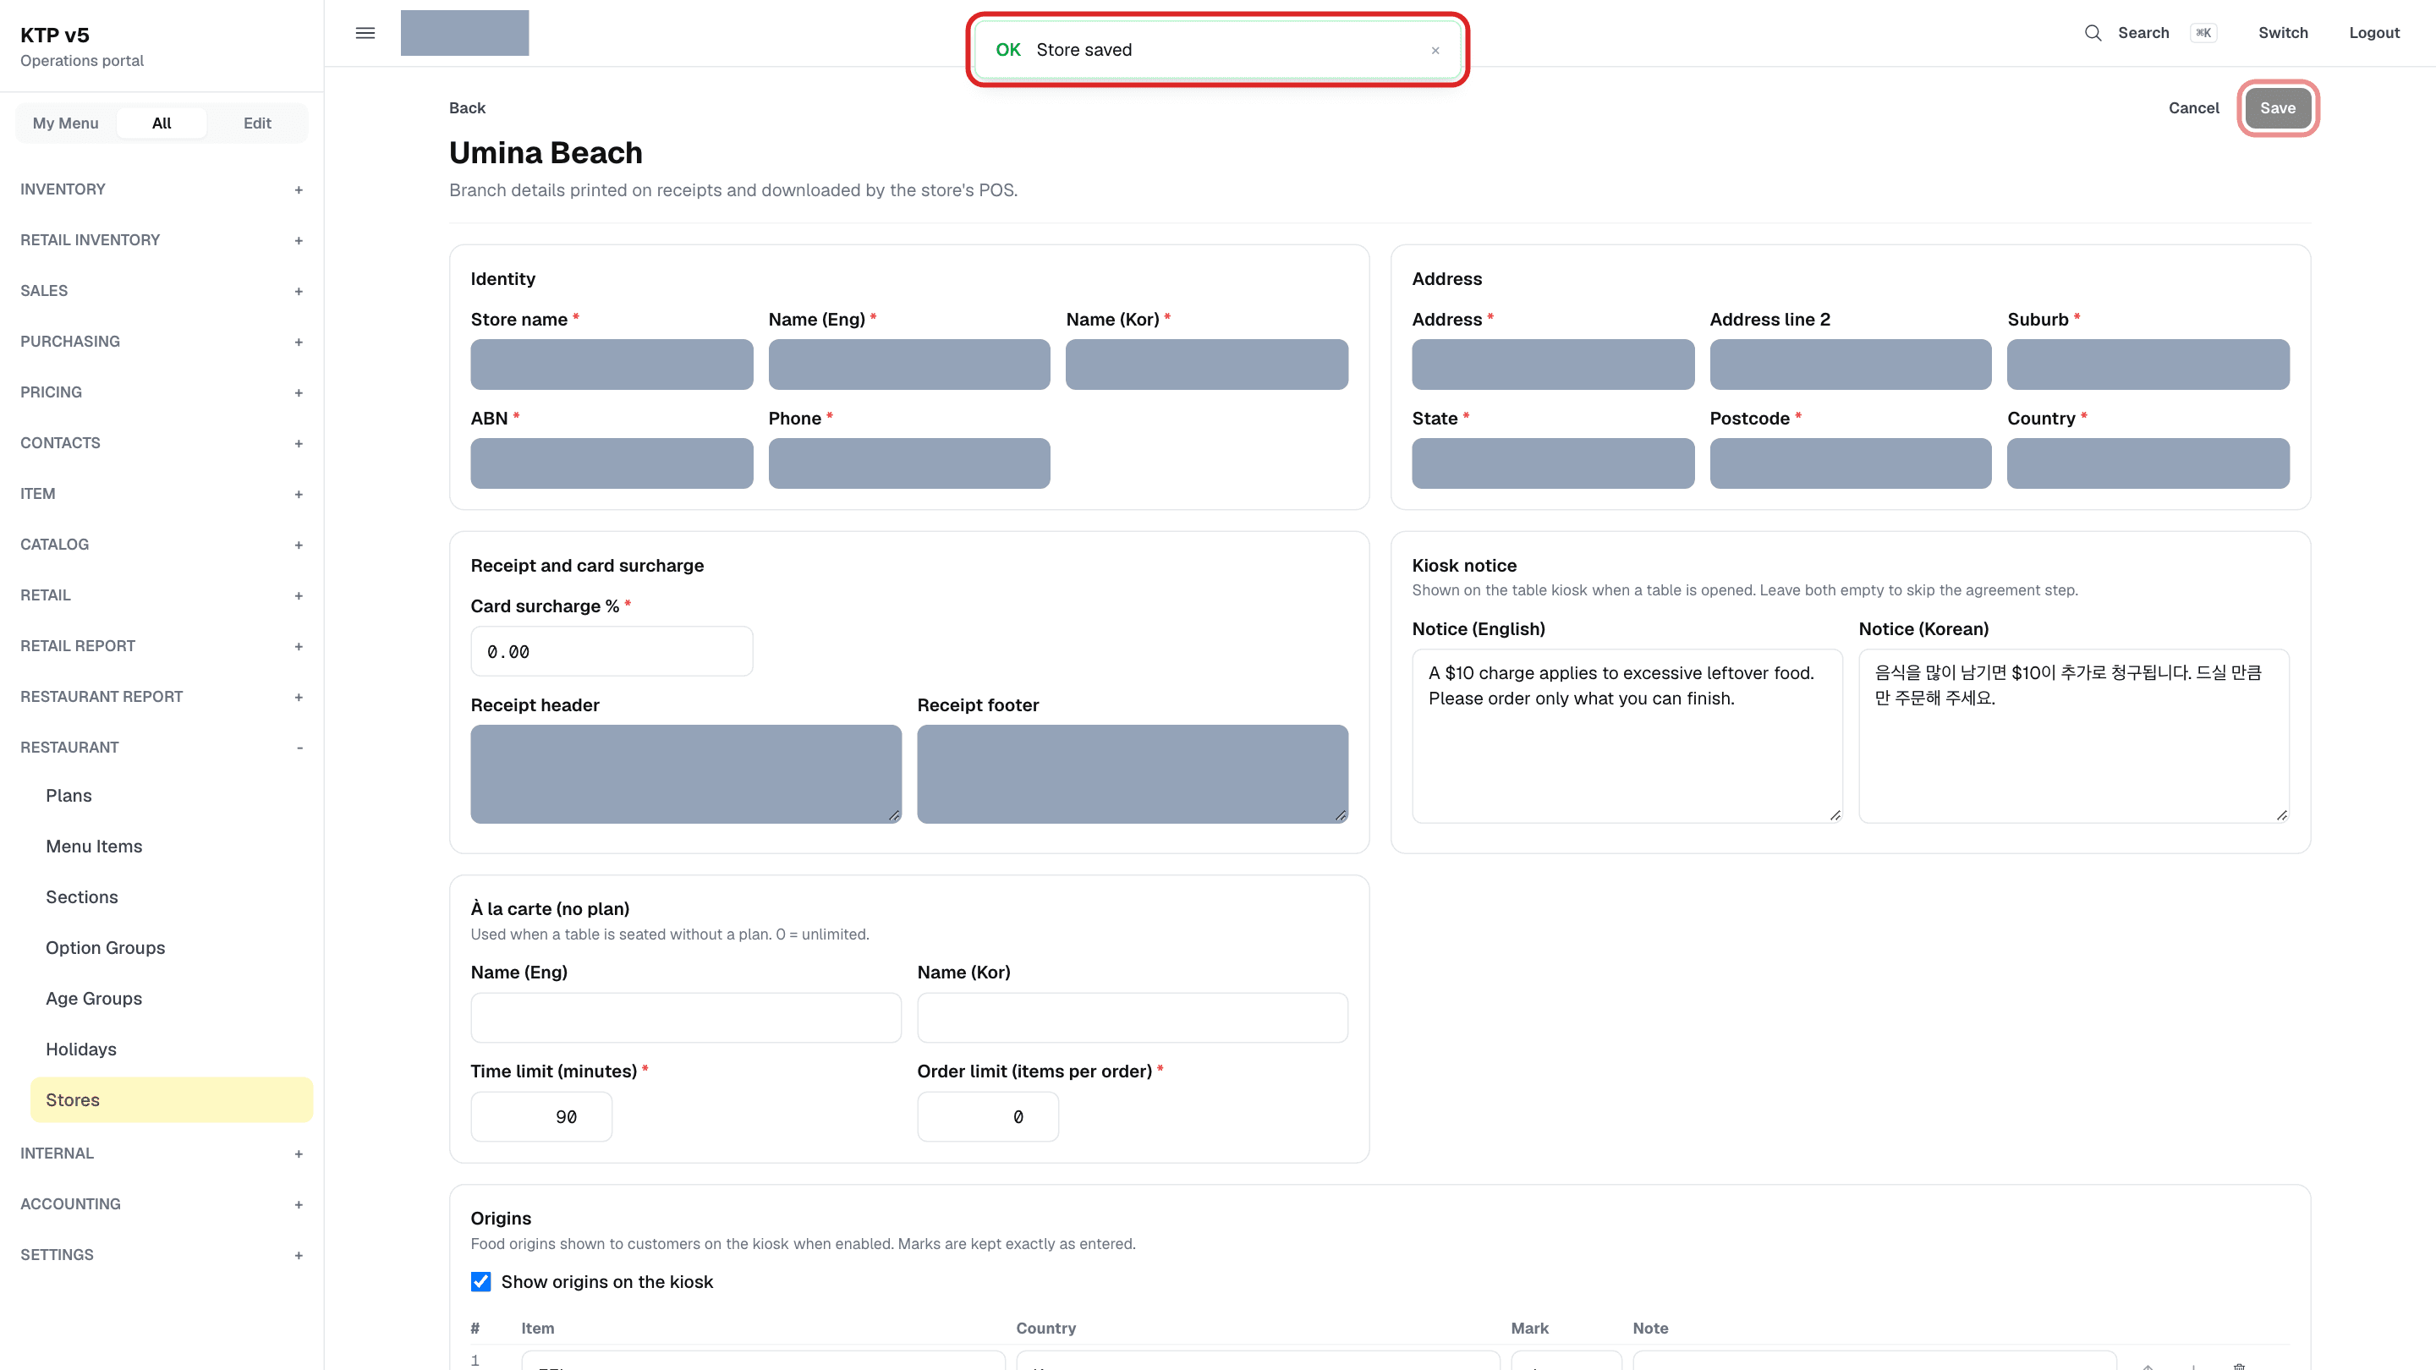Go to Option Groups page
2436x1370 pixels.
(x=171, y=947)
